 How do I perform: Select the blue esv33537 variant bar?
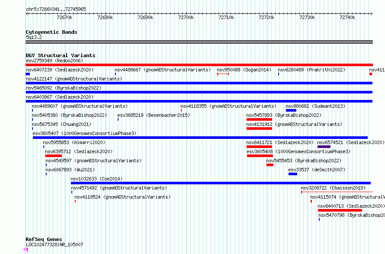293,174
